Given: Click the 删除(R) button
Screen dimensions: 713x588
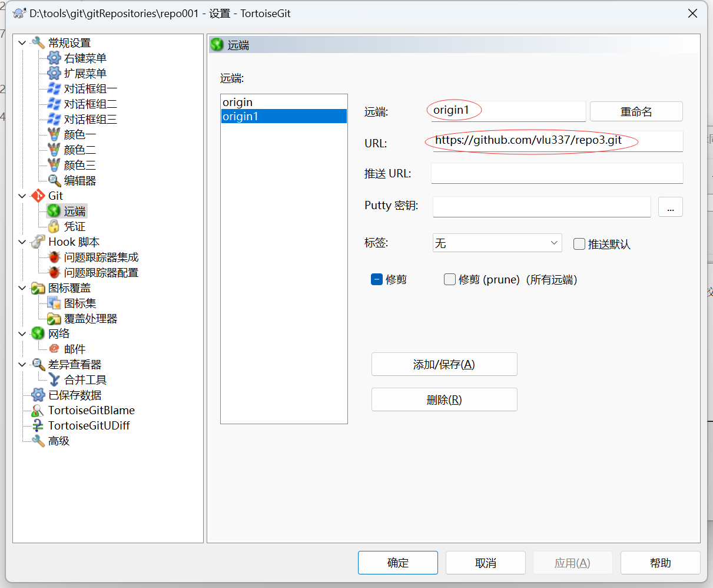Looking at the screenshot, I should (x=444, y=399).
